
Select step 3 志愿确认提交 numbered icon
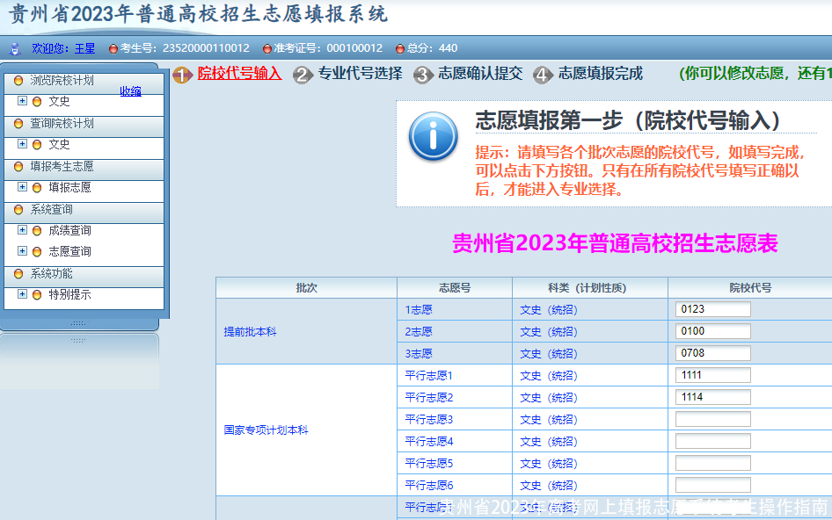[x=422, y=76]
